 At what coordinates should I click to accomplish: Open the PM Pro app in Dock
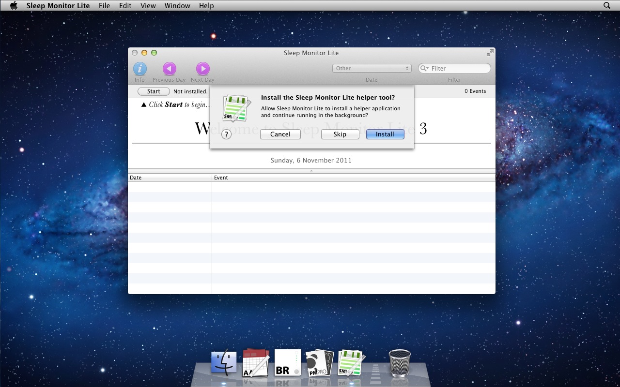click(320, 363)
